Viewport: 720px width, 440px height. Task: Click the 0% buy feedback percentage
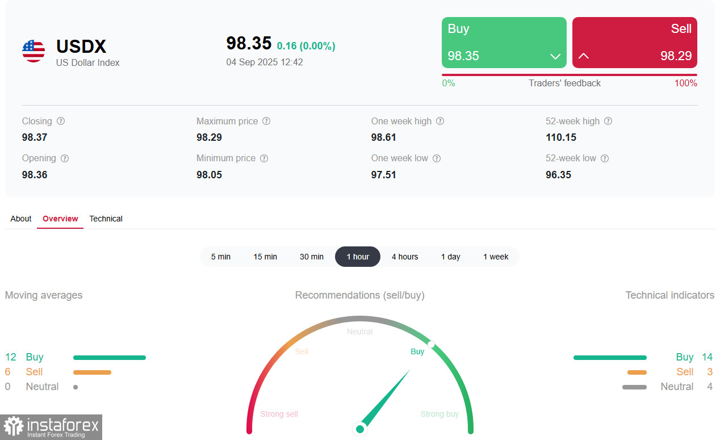pos(449,83)
